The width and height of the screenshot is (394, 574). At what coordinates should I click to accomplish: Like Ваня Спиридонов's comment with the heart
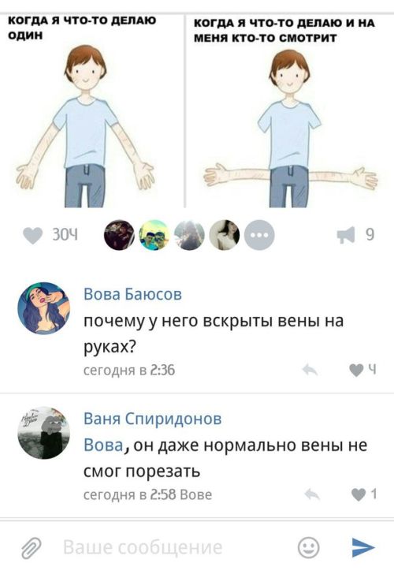point(359,494)
